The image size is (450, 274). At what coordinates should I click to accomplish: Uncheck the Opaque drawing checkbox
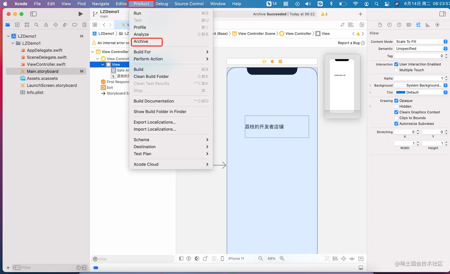point(396,100)
